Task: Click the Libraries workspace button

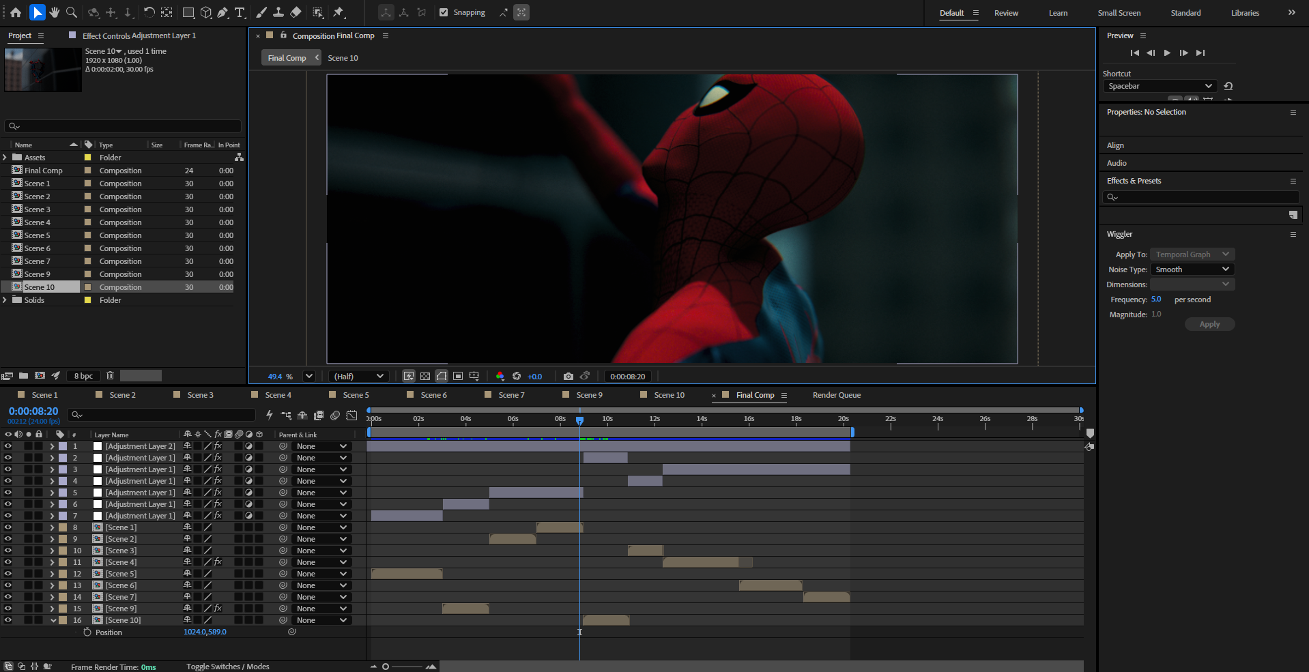Action: tap(1245, 13)
